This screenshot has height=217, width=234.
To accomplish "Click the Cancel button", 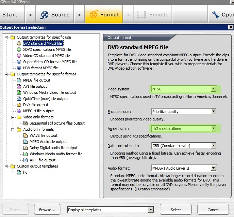I will pyautogui.click(x=213, y=209).
